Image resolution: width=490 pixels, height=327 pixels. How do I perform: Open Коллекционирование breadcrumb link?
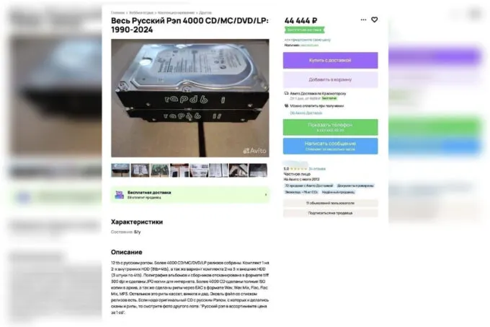176,13
